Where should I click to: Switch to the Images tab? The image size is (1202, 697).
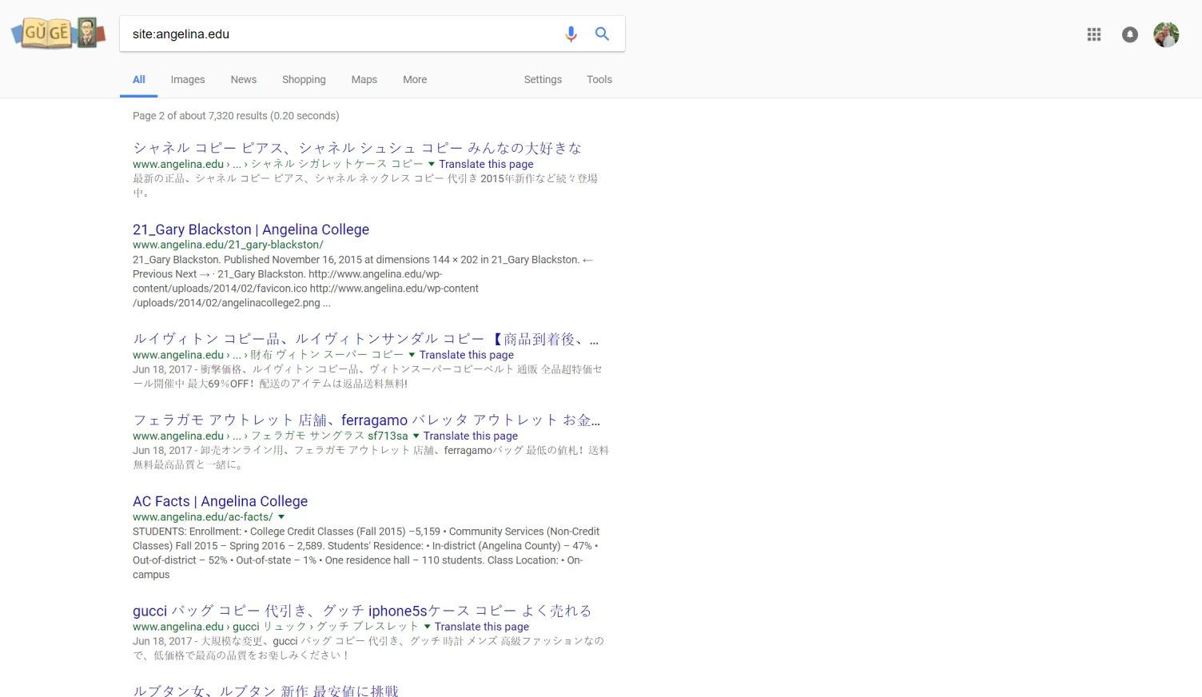188,79
